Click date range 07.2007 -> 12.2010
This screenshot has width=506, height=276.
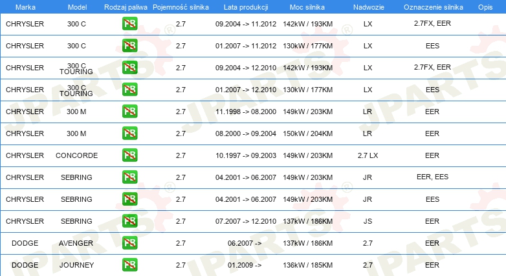pyautogui.click(x=246, y=221)
